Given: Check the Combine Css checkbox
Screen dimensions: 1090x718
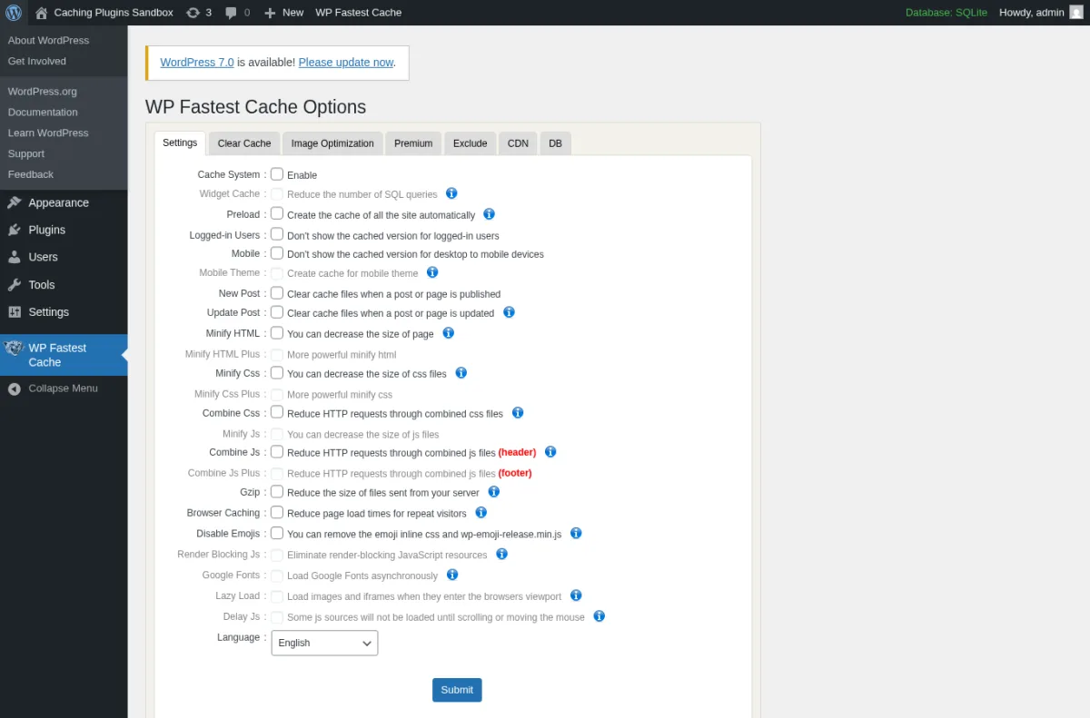Looking at the screenshot, I should coord(277,412).
